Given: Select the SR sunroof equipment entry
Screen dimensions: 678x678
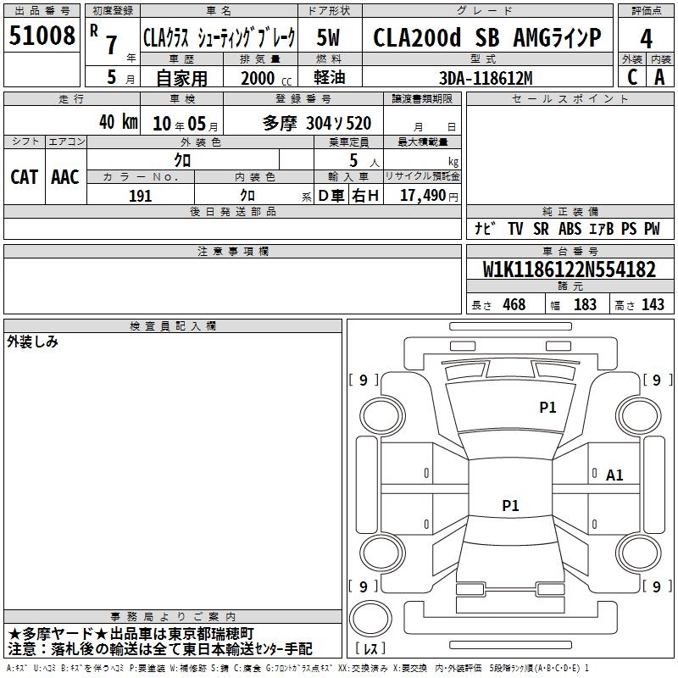Looking at the screenshot, I should click(x=541, y=229).
